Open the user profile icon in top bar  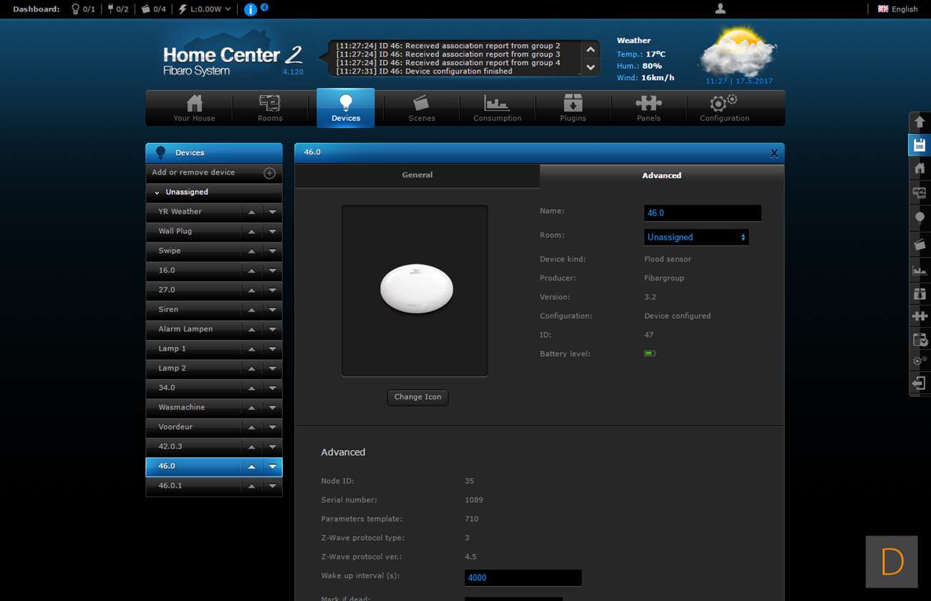(x=720, y=9)
